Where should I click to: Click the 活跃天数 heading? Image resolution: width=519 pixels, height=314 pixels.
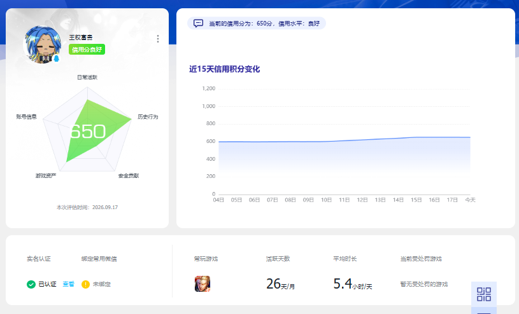point(278,259)
